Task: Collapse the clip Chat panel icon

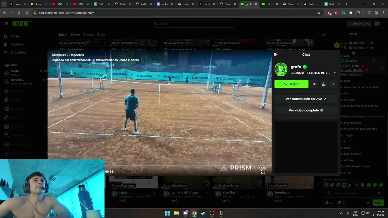Action: point(276,54)
